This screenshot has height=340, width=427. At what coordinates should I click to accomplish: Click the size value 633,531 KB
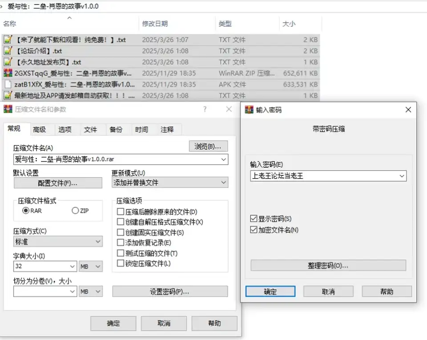coord(300,85)
